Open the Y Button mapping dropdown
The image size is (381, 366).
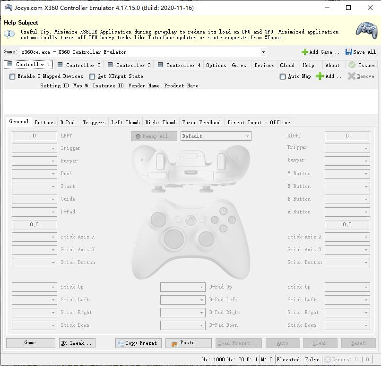tap(347, 174)
